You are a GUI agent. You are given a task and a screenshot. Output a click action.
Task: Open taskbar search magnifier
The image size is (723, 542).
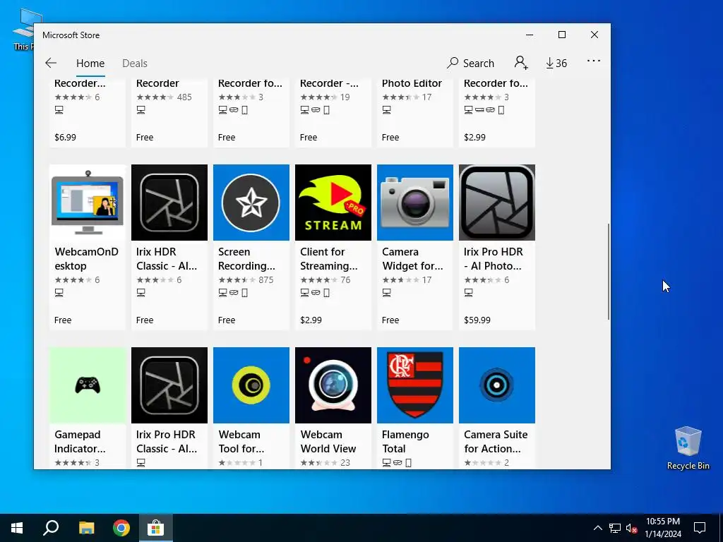pyautogui.click(x=51, y=528)
